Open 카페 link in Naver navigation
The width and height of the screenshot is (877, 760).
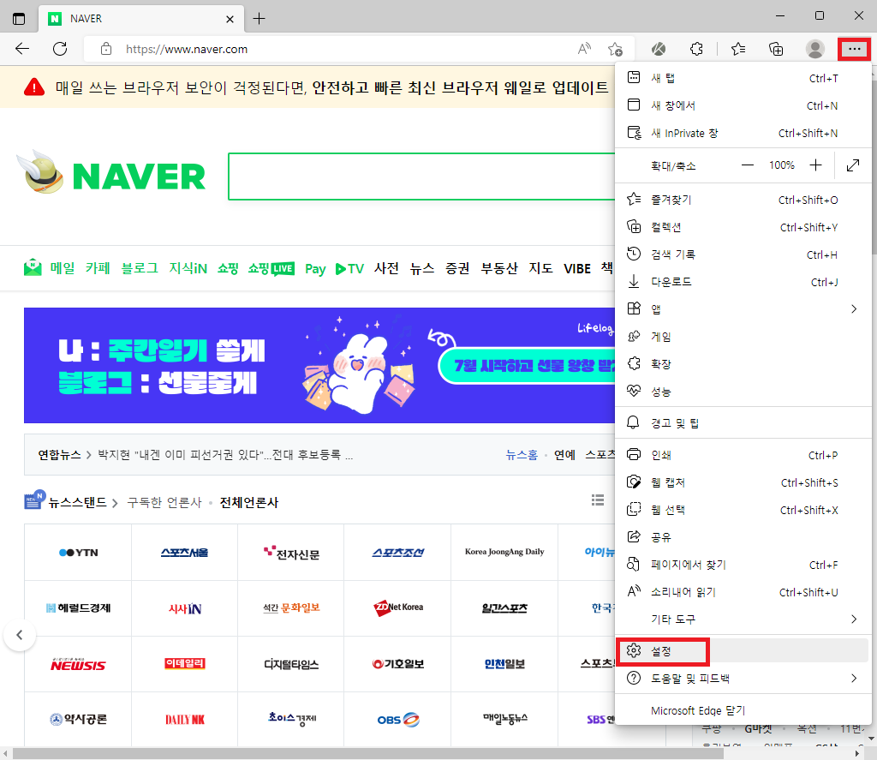tap(98, 268)
